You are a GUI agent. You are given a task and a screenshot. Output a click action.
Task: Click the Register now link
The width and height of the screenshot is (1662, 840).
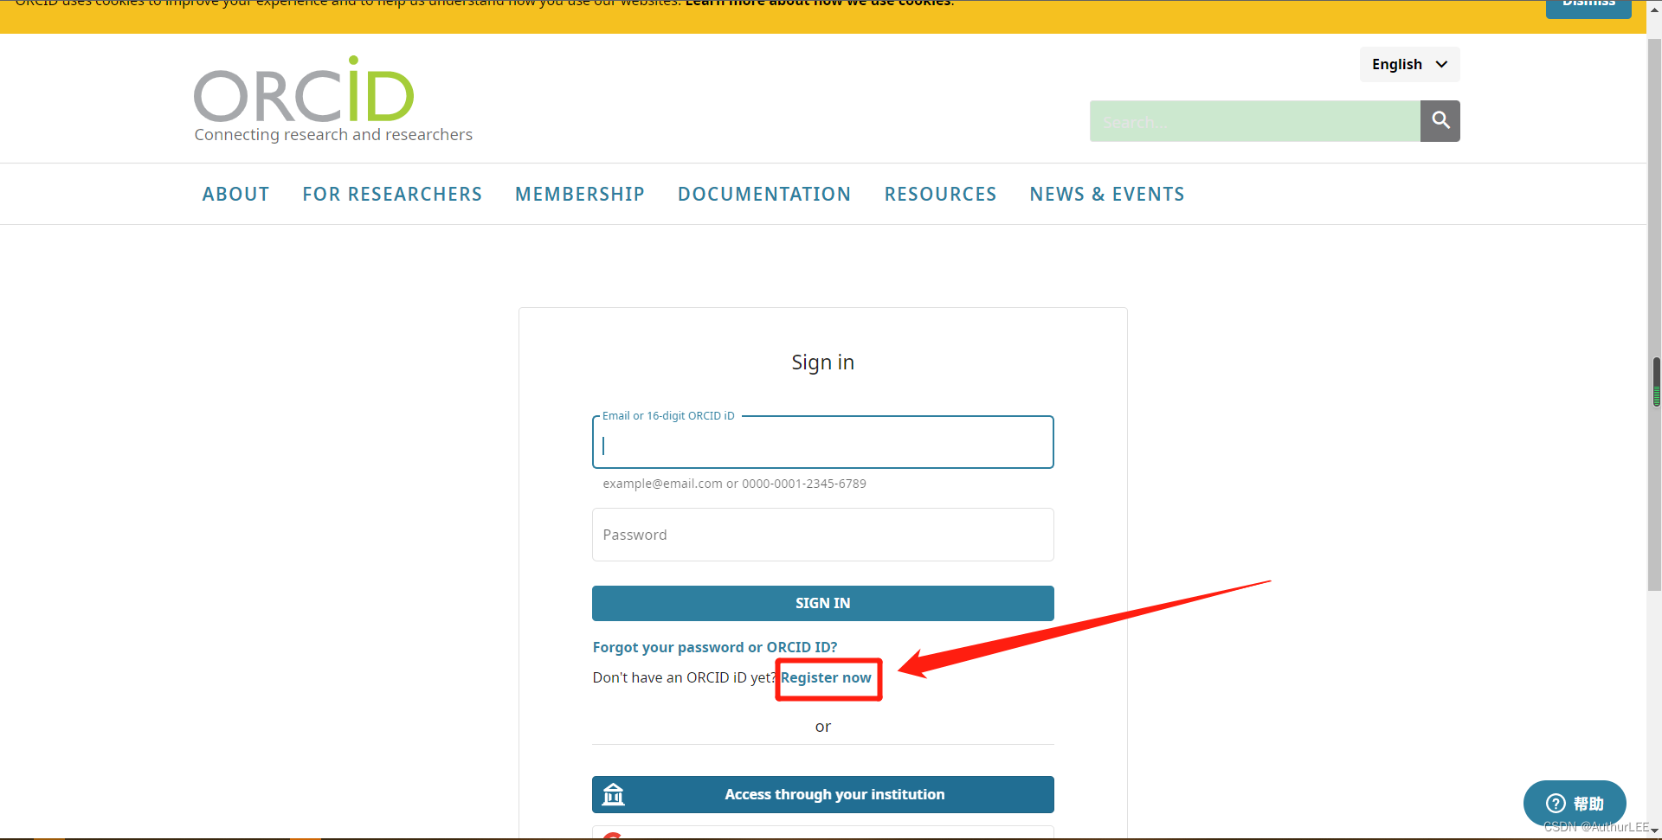click(826, 677)
